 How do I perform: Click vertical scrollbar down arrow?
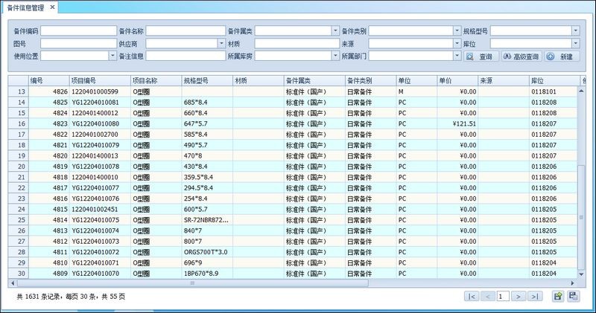(x=581, y=274)
